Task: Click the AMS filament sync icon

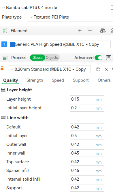Action: click(103, 31)
